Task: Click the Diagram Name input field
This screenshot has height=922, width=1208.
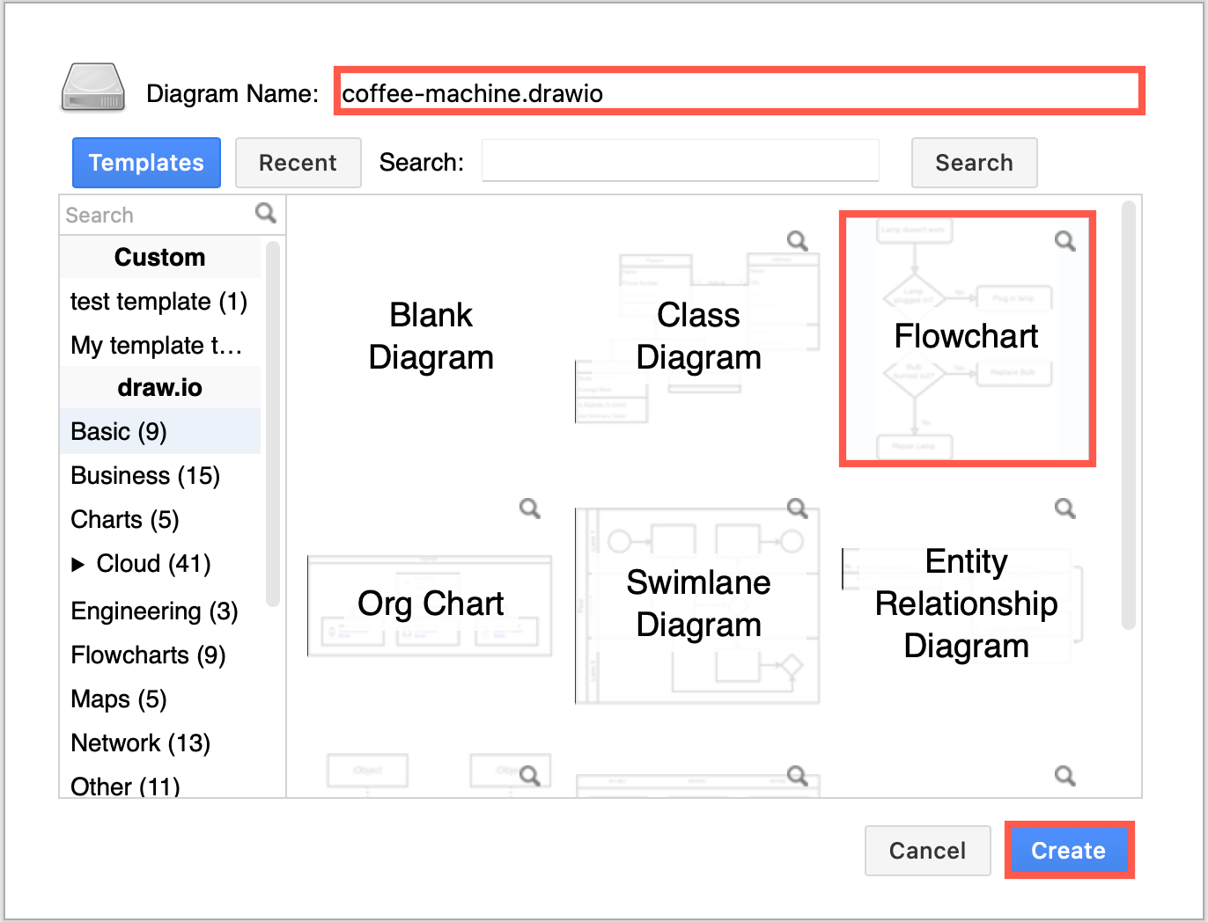Action: click(738, 91)
